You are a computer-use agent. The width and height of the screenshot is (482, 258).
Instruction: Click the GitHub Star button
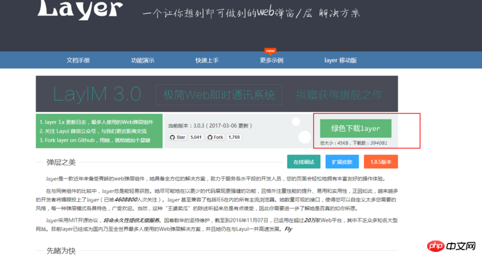tap(178, 137)
